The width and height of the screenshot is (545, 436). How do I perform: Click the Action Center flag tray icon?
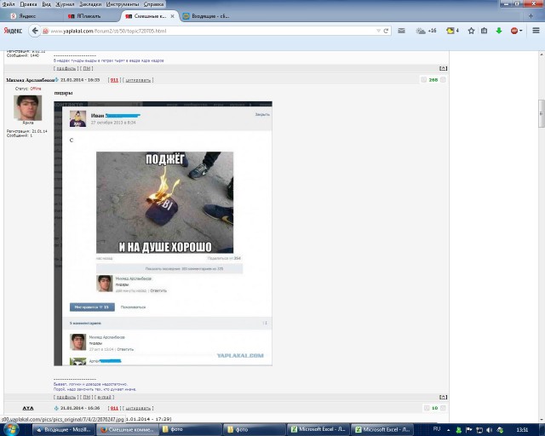click(468, 430)
